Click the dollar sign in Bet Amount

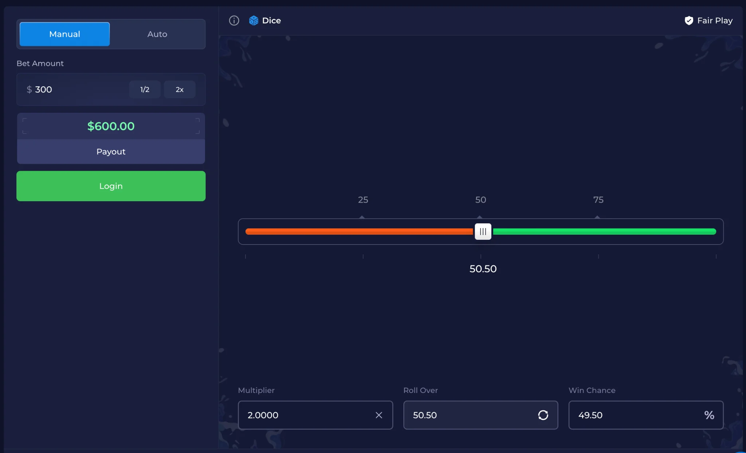(29, 90)
